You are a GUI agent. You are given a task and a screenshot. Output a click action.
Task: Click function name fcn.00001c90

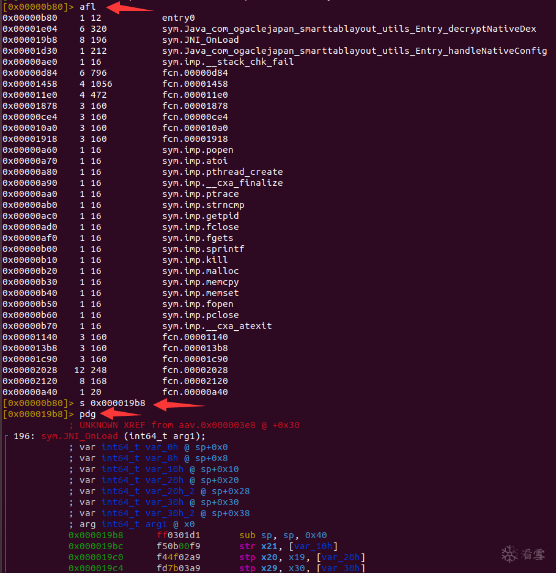(195, 359)
